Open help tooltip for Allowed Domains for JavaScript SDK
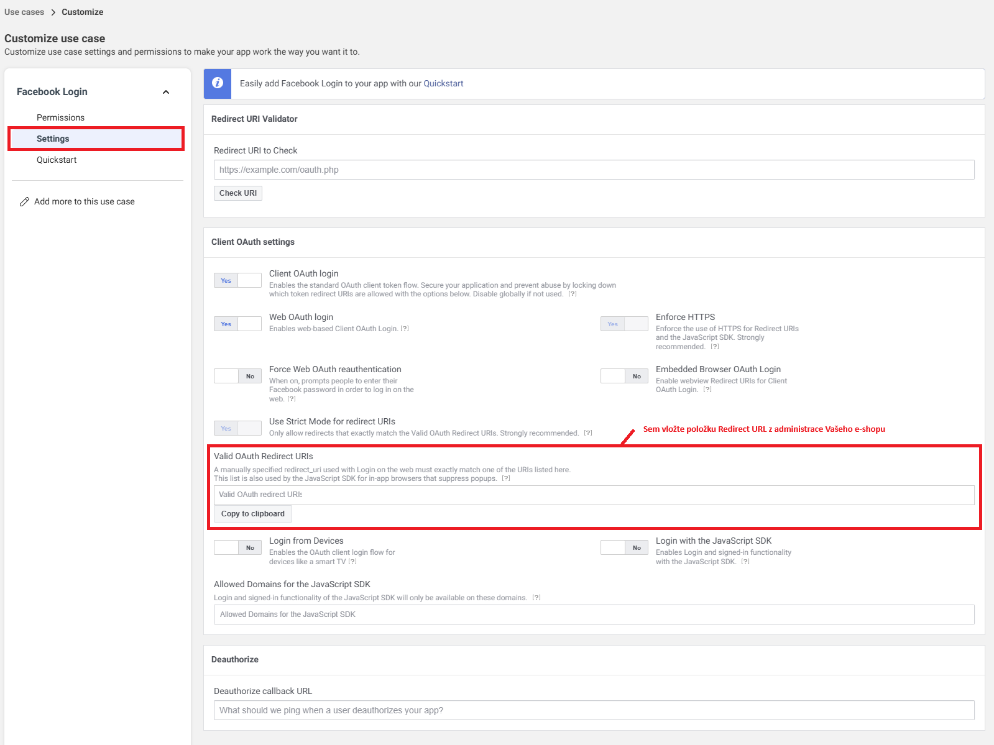Screen dimensions: 994x745 tap(536, 598)
